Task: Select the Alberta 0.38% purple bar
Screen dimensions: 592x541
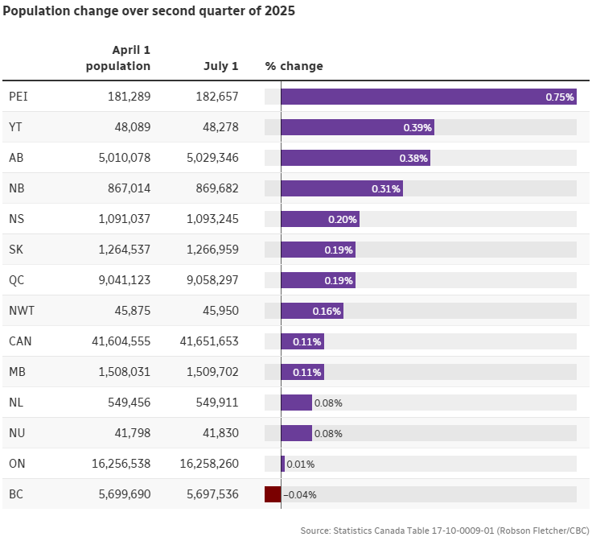Action: [355, 158]
